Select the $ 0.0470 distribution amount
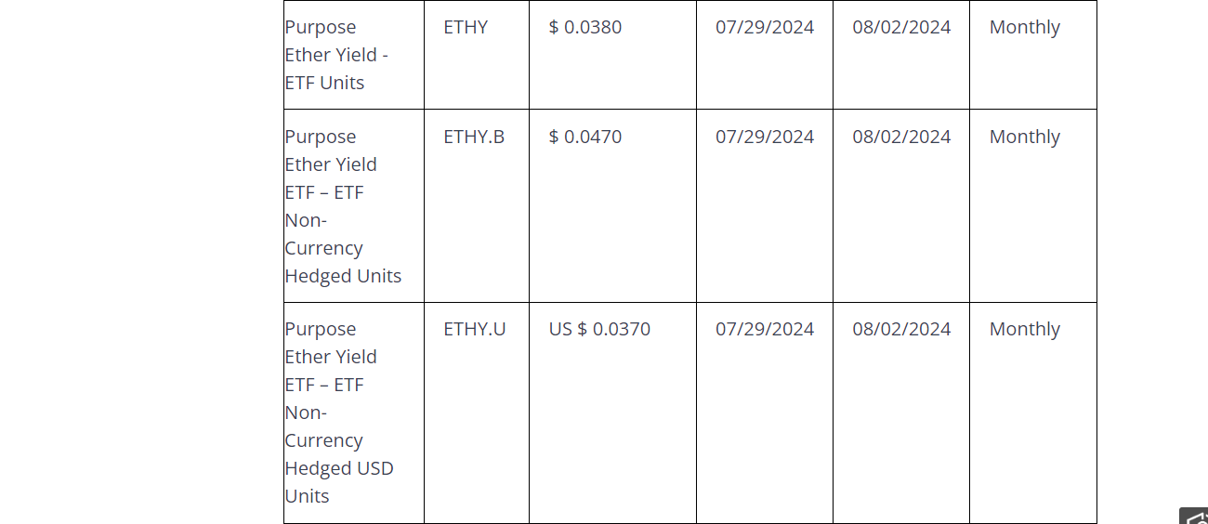This screenshot has width=1208, height=524. tap(585, 138)
